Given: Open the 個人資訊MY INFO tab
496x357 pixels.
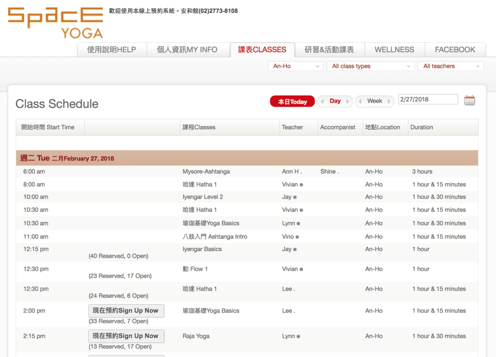Looking at the screenshot, I should click(187, 50).
